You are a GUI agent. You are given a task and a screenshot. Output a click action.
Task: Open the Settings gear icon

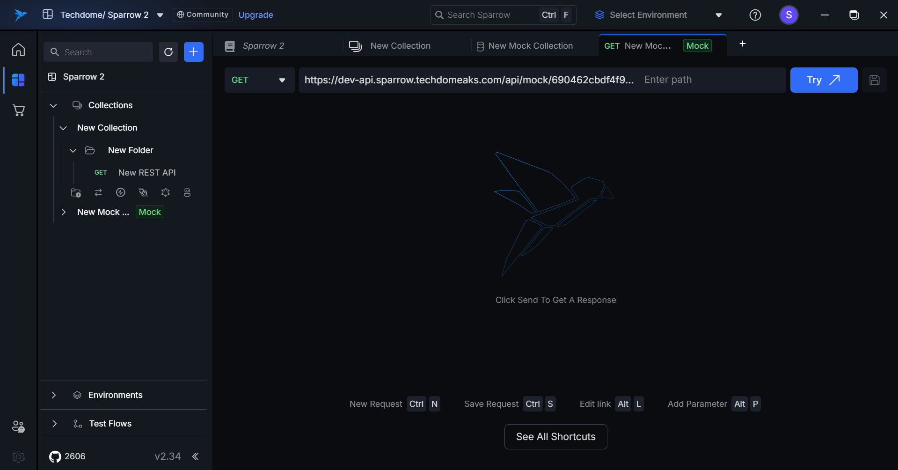(18, 456)
